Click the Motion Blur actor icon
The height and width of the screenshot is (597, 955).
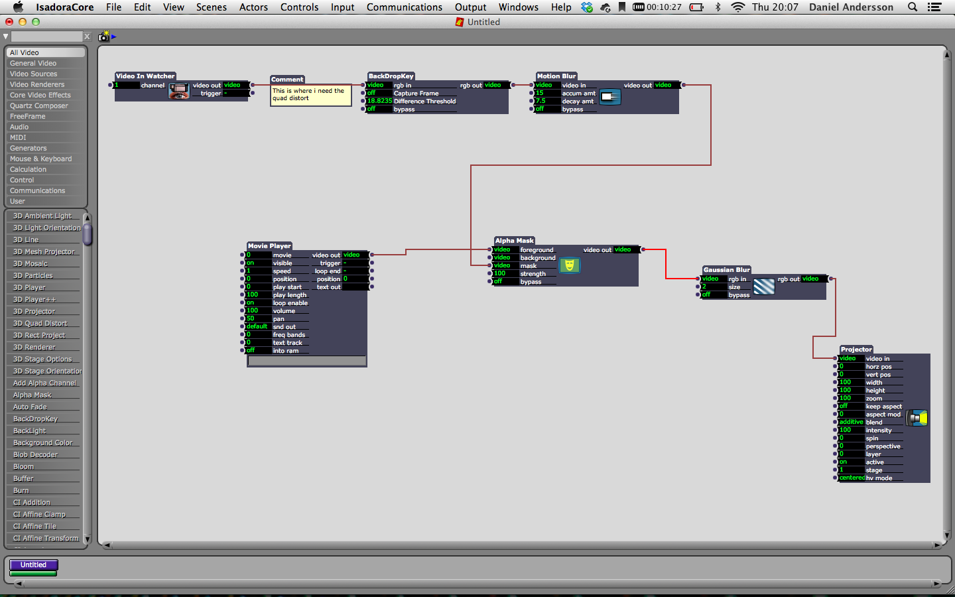coord(610,98)
